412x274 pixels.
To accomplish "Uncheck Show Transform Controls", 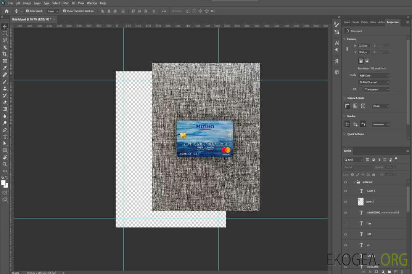I will pos(64,11).
